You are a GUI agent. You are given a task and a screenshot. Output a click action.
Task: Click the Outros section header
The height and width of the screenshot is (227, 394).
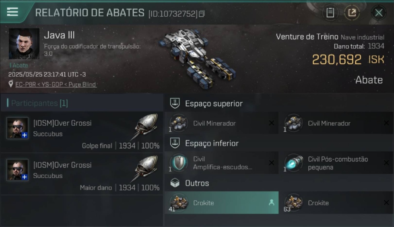(197, 183)
